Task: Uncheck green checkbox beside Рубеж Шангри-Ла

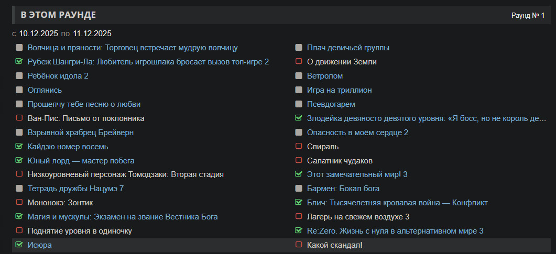Action: click(x=19, y=62)
